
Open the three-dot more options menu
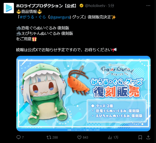pyautogui.click(x=148, y=6)
